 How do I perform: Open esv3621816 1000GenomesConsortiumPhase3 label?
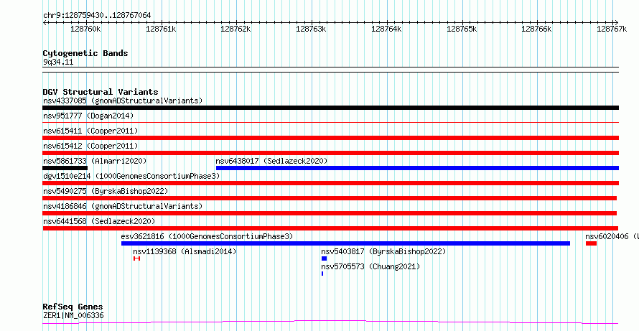(x=207, y=236)
